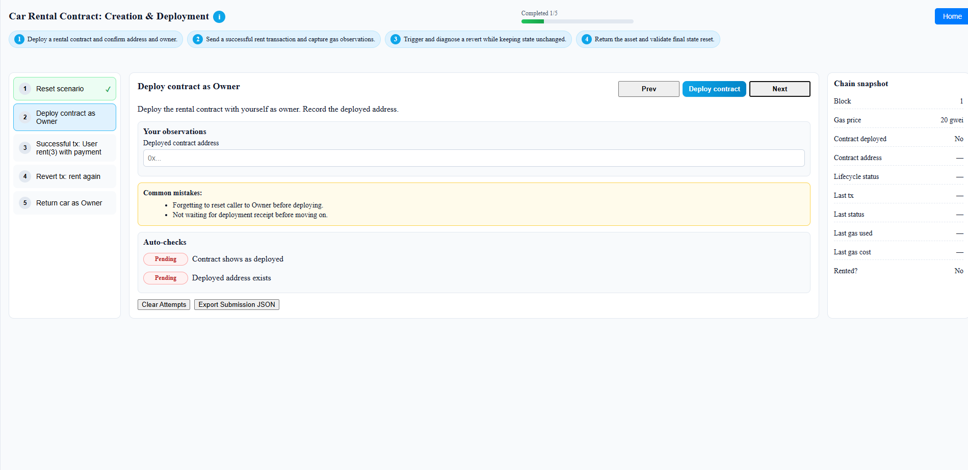Click the number 3 objective badge
The height and width of the screenshot is (470, 968).
click(x=396, y=39)
